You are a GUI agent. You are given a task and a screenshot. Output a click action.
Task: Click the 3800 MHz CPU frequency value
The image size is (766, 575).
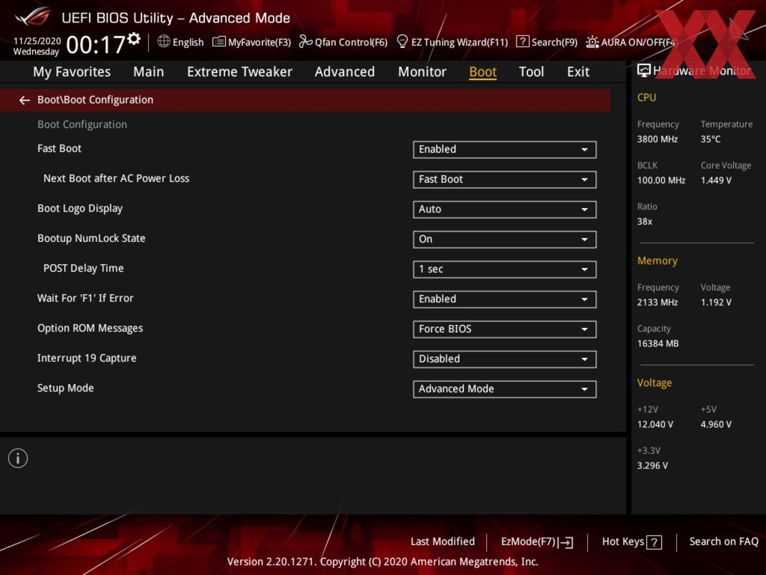657,139
